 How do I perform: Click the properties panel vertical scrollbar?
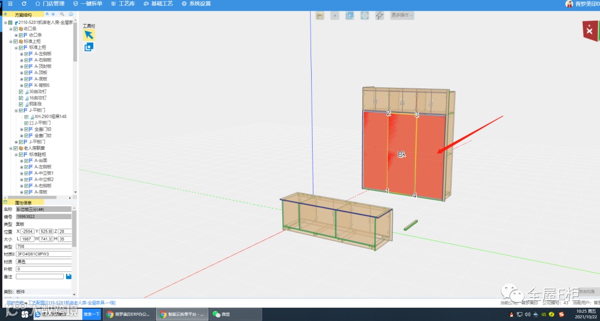click(74, 228)
